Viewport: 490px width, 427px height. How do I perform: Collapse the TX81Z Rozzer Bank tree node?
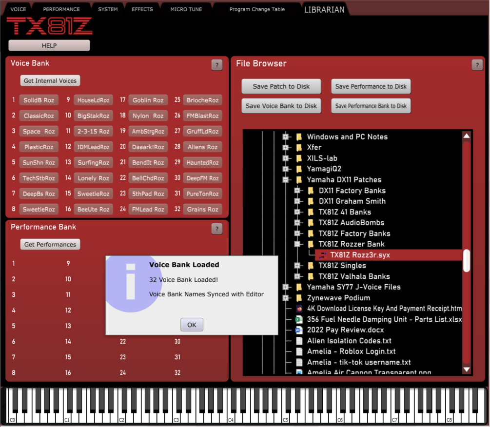[x=297, y=244]
